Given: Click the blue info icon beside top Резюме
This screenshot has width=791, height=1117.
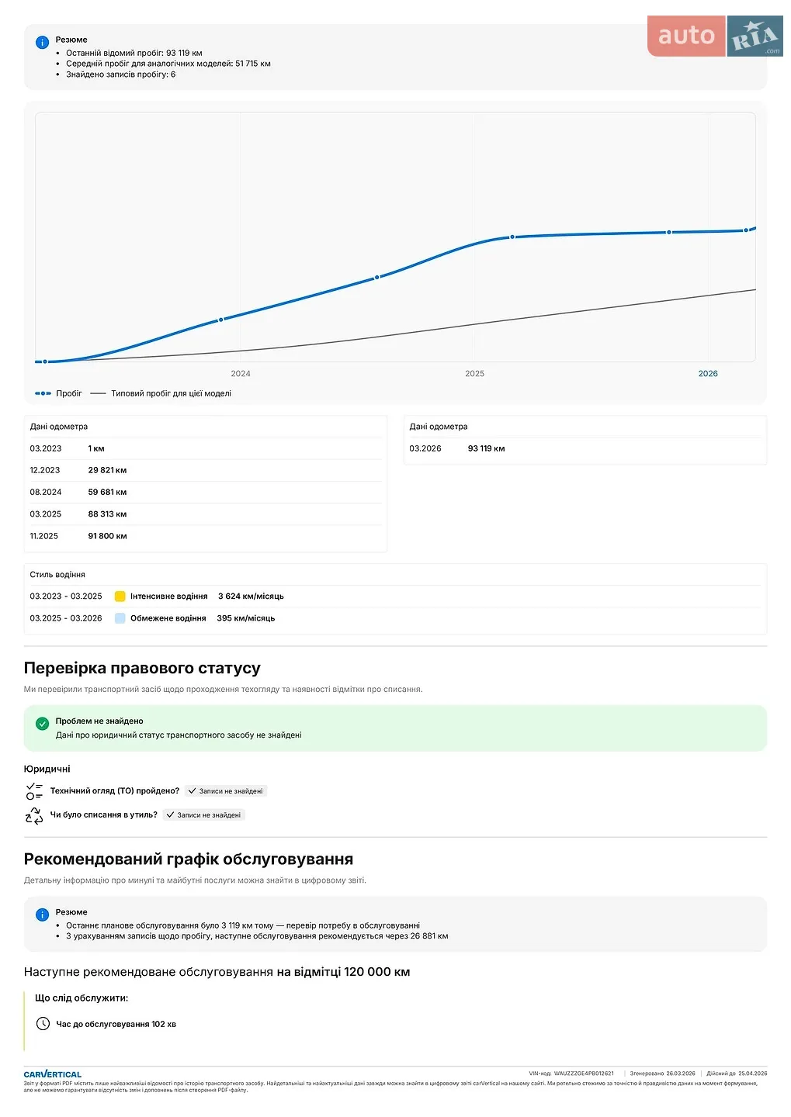Looking at the screenshot, I should pyautogui.click(x=43, y=43).
